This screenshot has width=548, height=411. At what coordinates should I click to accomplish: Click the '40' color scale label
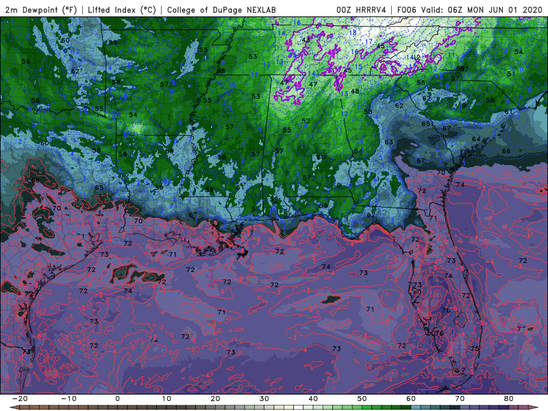[x=313, y=399]
